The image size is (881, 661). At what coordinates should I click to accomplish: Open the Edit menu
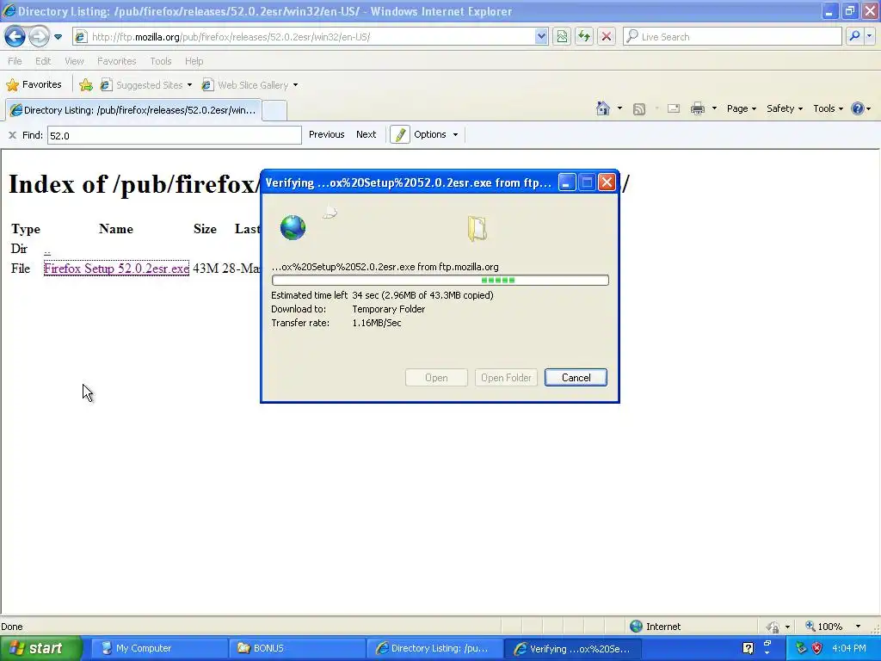(43, 61)
